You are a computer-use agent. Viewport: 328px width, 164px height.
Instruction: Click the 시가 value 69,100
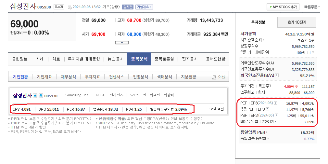pos(98,34)
